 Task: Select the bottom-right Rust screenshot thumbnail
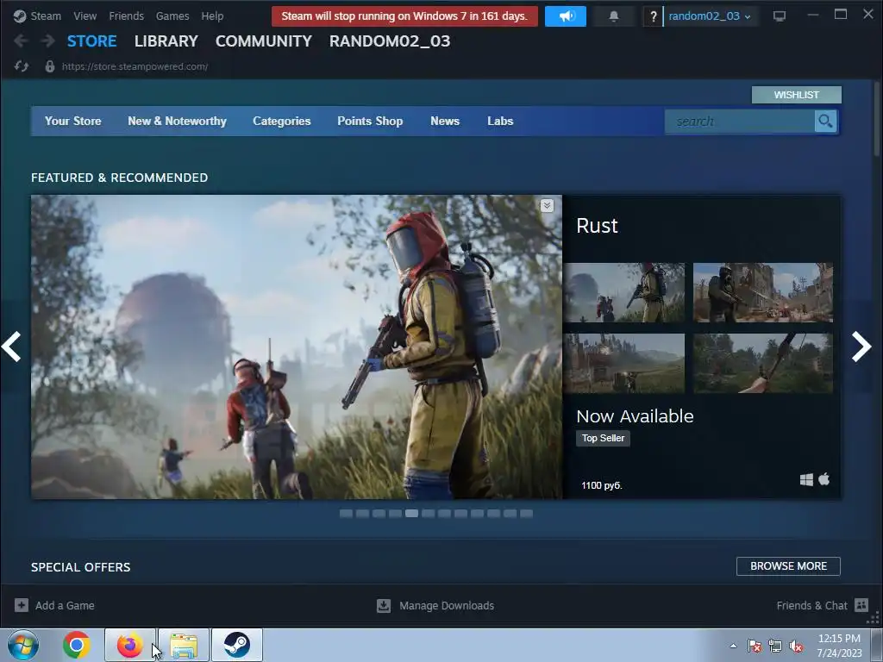(x=762, y=363)
